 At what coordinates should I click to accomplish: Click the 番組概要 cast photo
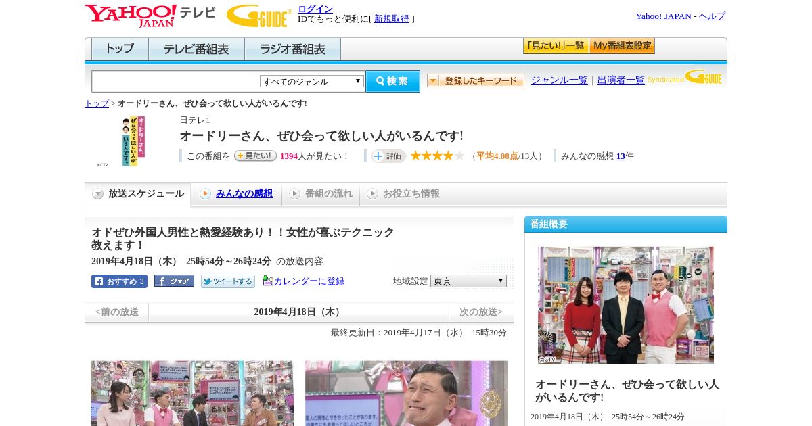pos(626,305)
